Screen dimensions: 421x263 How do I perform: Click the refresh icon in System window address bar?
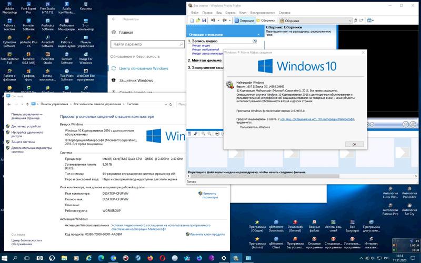[171, 104]
